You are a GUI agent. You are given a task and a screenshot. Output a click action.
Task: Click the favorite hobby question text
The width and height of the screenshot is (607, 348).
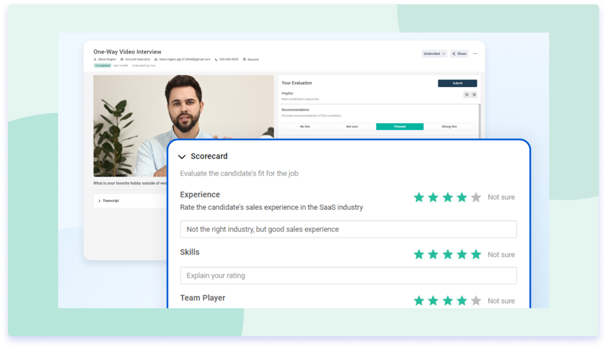(x=130, y=183)
